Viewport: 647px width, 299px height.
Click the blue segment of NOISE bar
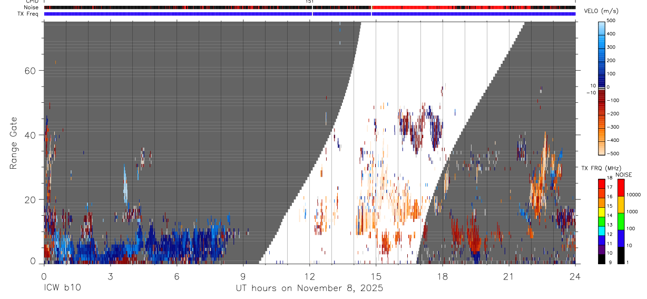[x=621, y=238]
